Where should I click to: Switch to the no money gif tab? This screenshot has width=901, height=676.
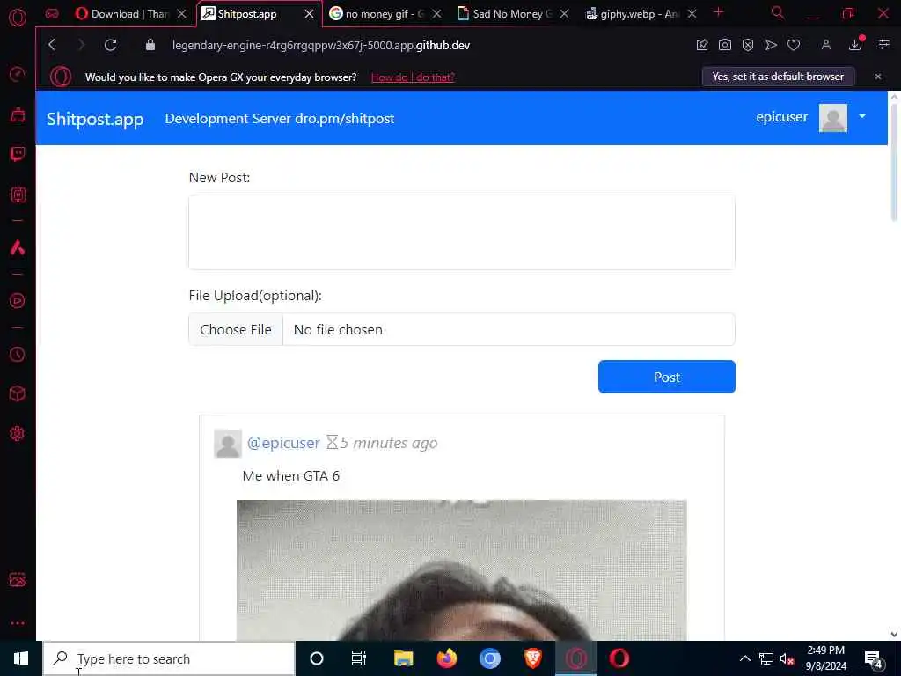click(x=377, y=14)
